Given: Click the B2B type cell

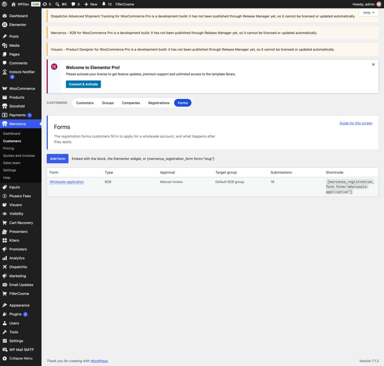Looking at the screenshot, I should coord(108,182).
